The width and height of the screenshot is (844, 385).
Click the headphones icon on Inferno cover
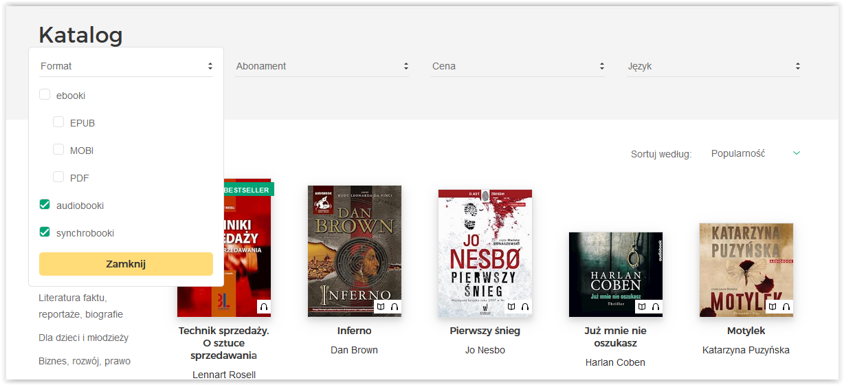click(395, 307)
